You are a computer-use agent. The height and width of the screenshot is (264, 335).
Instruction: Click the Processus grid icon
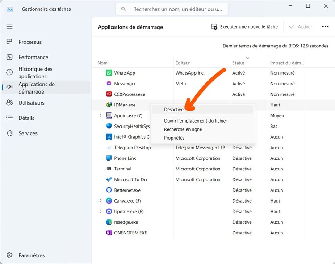click(x=9, y=42)
